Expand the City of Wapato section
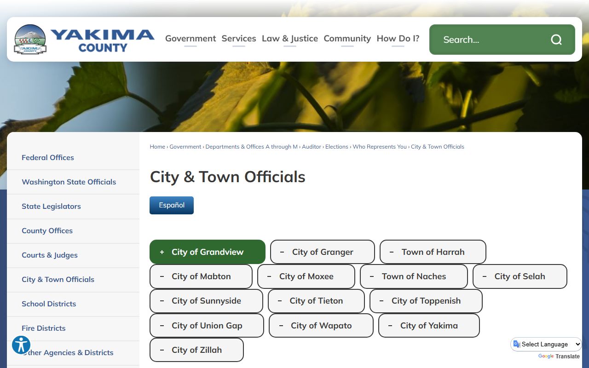The width and height of the screenshot is (589, 368). tap(321, 326)
